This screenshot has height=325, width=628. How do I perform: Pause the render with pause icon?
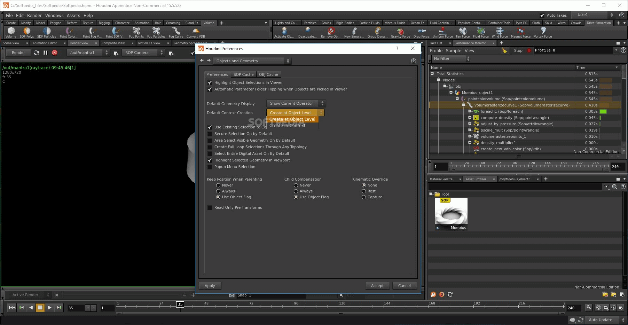45,53
